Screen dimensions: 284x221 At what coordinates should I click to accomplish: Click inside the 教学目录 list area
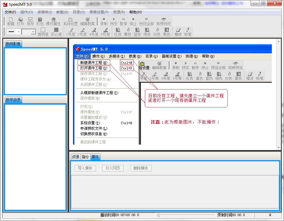pyautogui.click(x=35, y=157)
